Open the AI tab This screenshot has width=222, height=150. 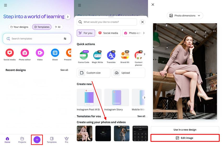pyautogui.click(x=58, y=27)
